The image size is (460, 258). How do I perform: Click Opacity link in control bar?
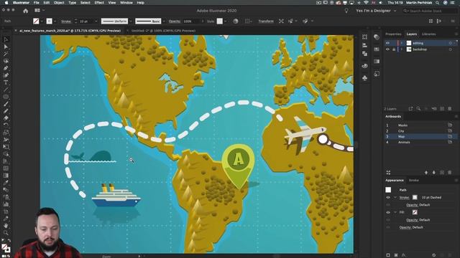(x=175, y=21)
